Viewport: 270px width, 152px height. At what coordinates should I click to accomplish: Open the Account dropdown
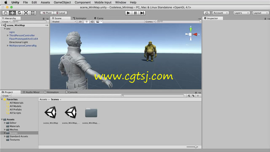pos(220,13)
